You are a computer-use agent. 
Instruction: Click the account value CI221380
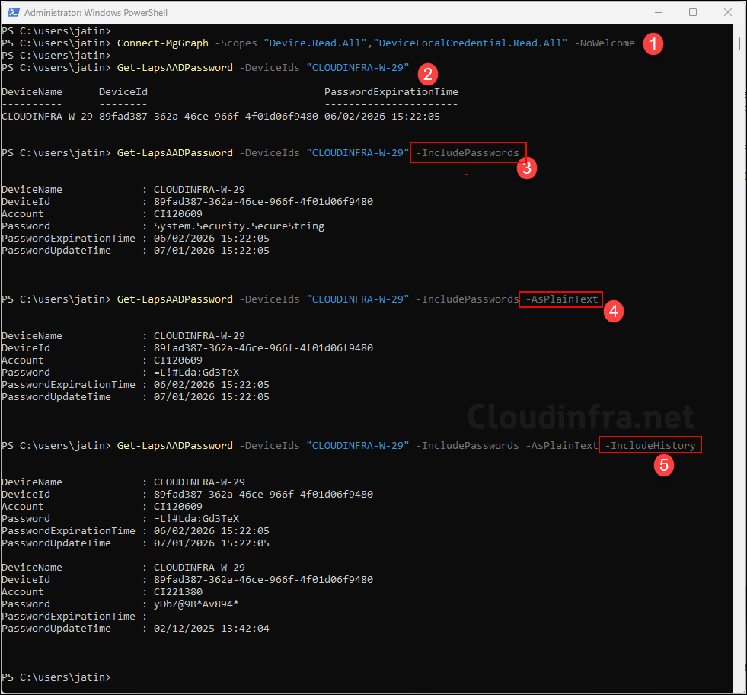pos(177,592)
